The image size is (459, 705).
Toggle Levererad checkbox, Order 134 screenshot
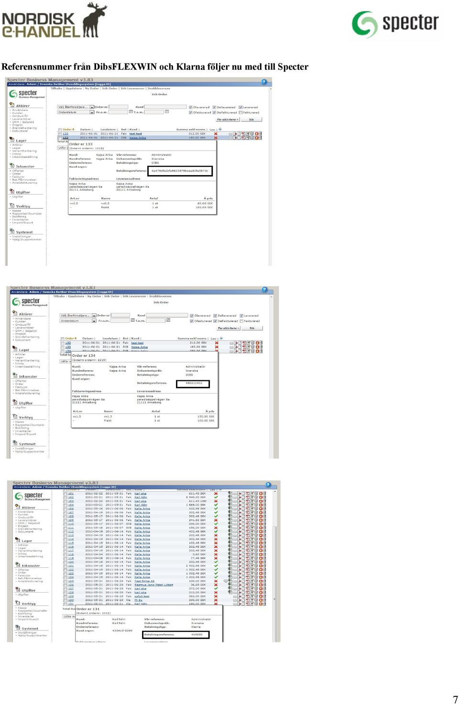click(x=241, y=316)
